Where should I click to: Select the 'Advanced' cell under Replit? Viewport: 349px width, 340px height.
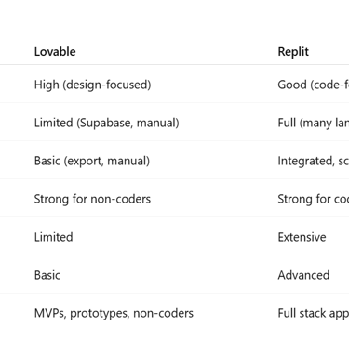click(303, 275)
